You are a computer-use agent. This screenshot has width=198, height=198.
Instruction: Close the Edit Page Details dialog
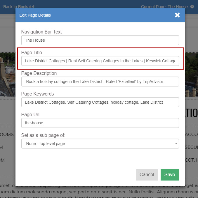tap(177, 15)
